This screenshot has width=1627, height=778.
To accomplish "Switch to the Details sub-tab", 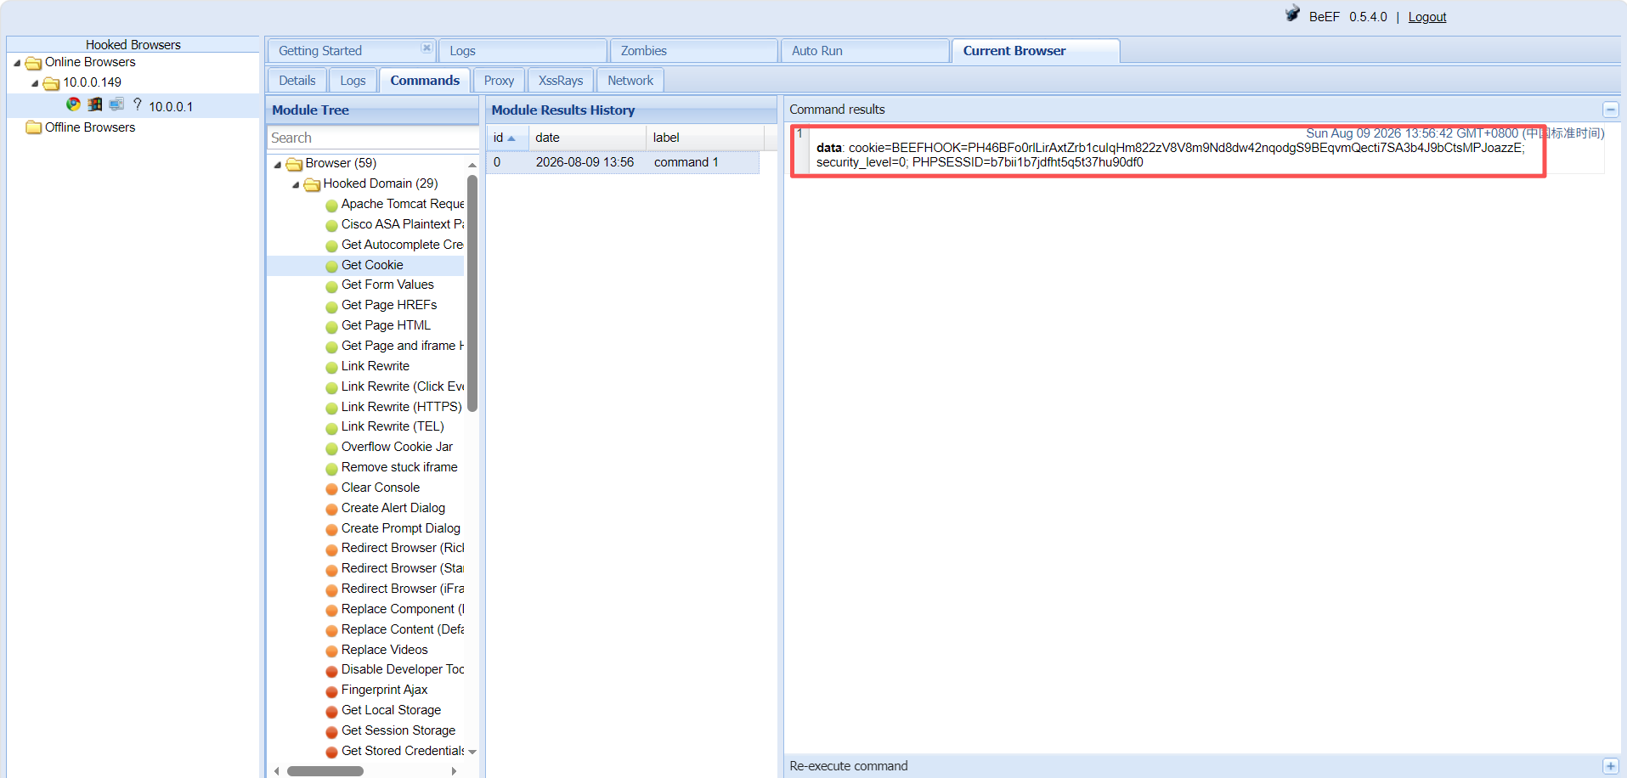I will (x=297, y=81).
